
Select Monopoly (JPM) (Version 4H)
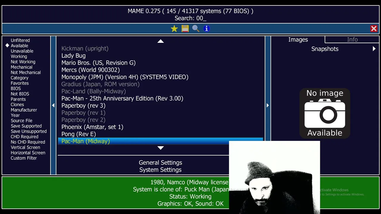tap(160, 77)
